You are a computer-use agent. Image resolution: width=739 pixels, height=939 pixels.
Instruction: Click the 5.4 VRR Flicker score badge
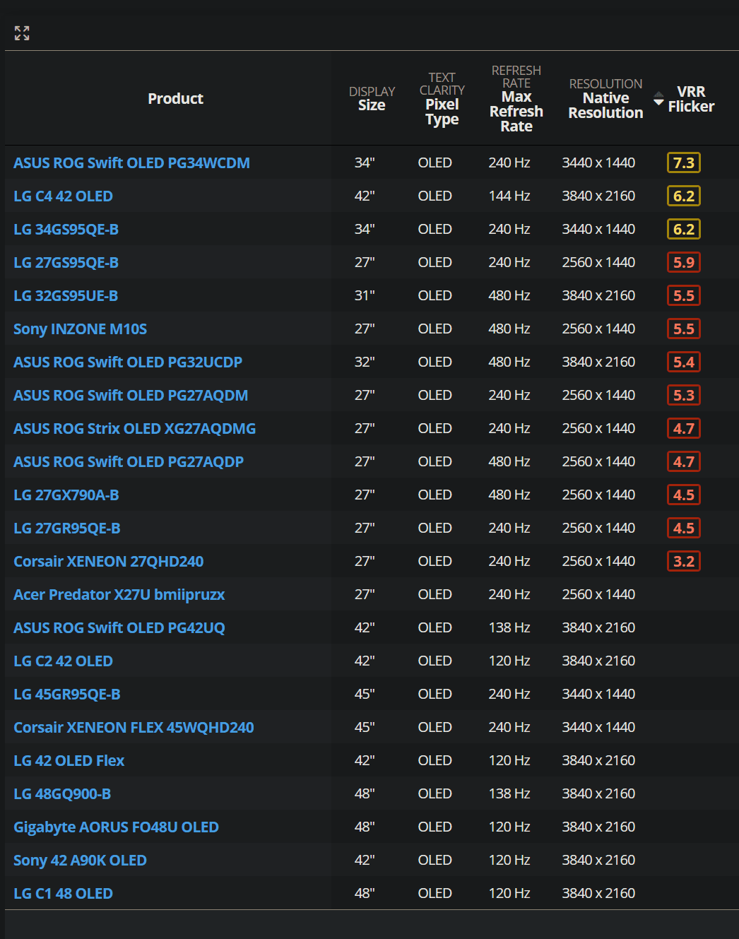pos(684,362)
